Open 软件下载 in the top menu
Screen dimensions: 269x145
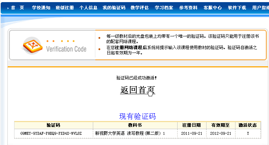[x=237, y=7]
